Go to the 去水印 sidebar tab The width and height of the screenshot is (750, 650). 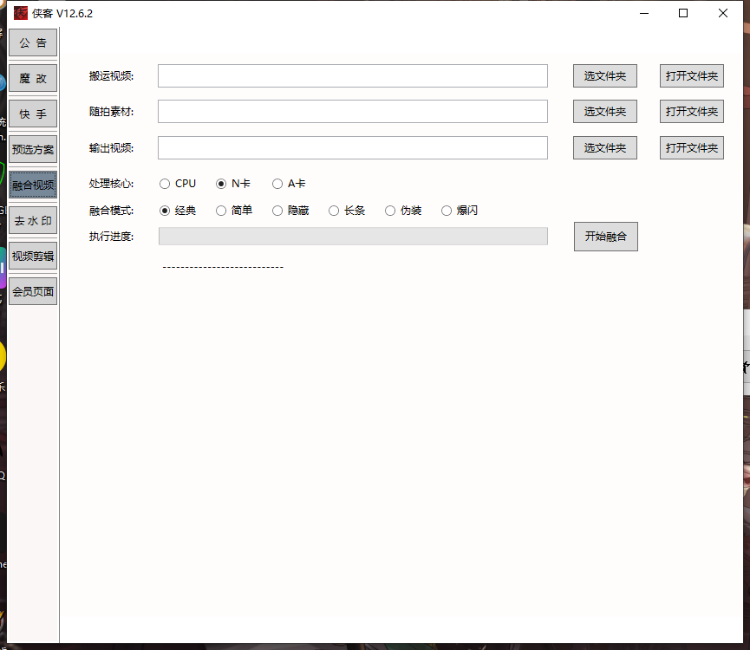33,220
